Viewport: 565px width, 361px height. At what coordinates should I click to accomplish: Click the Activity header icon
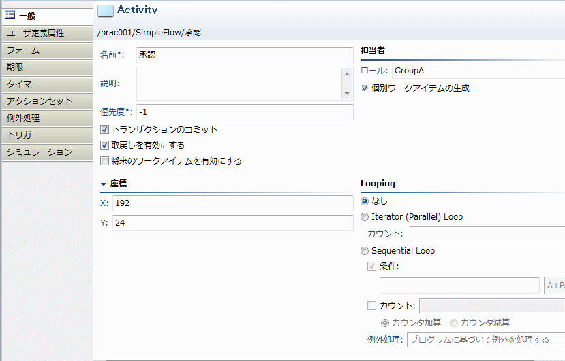[106, 10]
